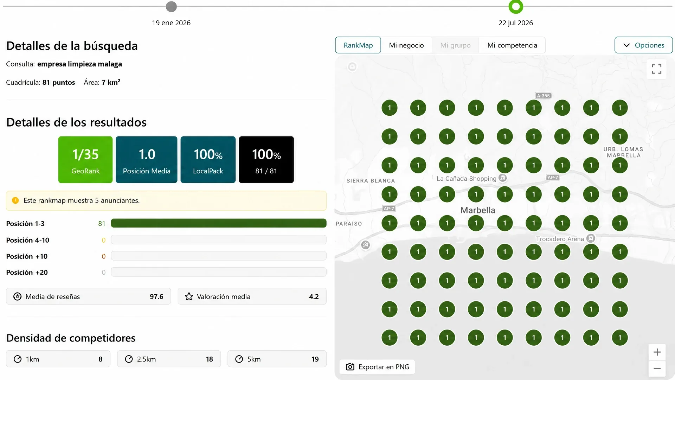Click the camera icon in Exportar en PNG

pos(350,367)
